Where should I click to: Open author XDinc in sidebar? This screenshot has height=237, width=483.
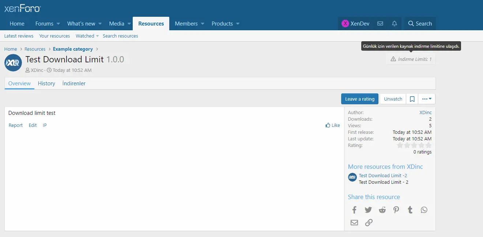point(426,113)
